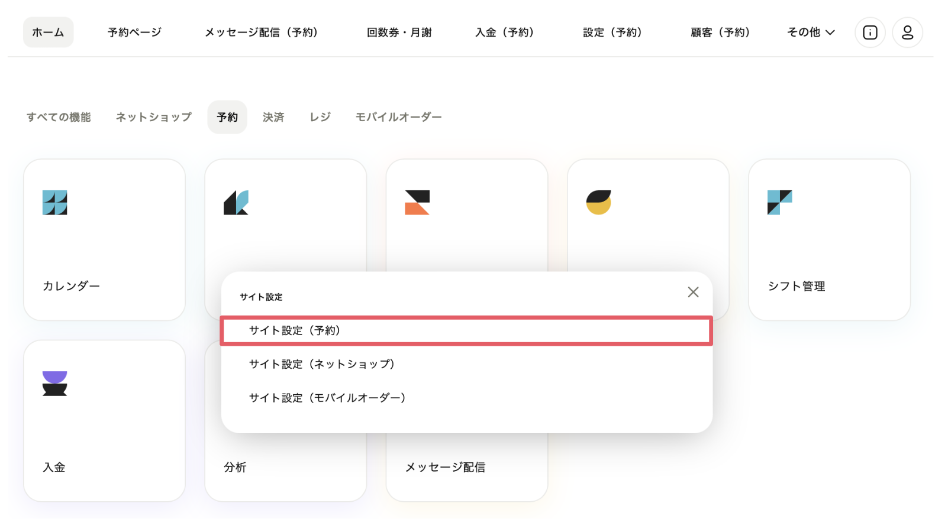
Task: Expand the その他 dropdown menu
Action: (x=811, y=33)
